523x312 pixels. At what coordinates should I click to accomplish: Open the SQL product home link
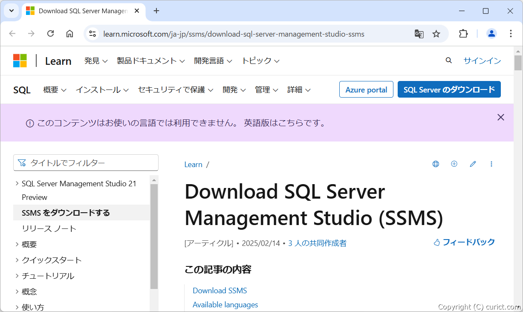(22, 90)
